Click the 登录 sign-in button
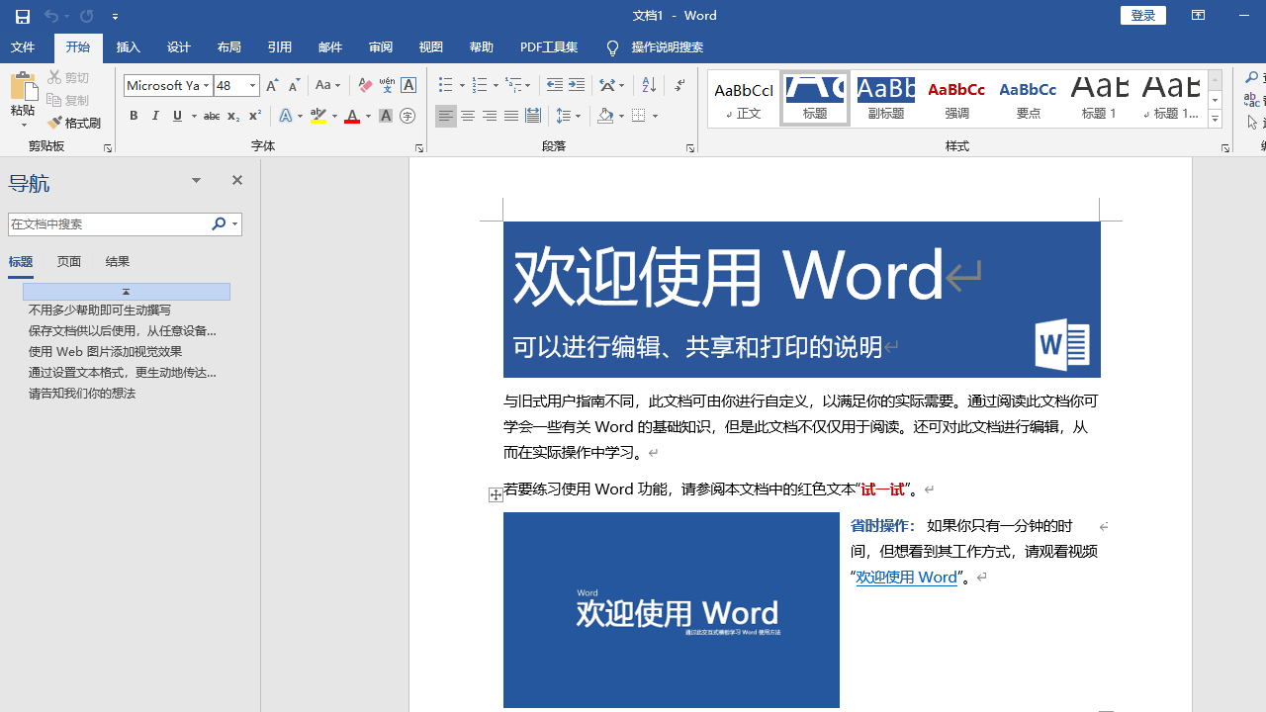The image size is (1266, 712). (x=1143, y=15)
